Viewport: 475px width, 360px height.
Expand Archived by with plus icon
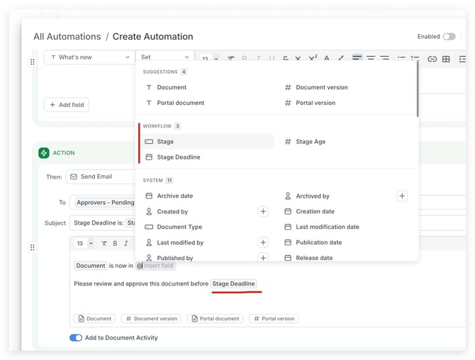[x=402, y=196]
